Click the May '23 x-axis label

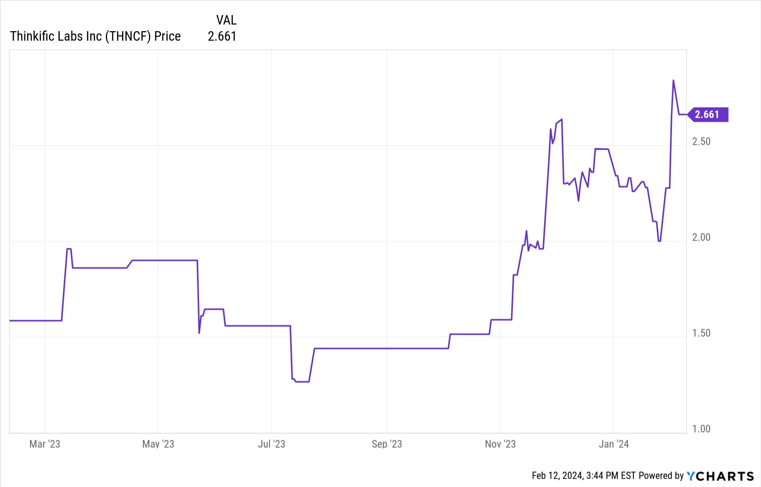158,444
